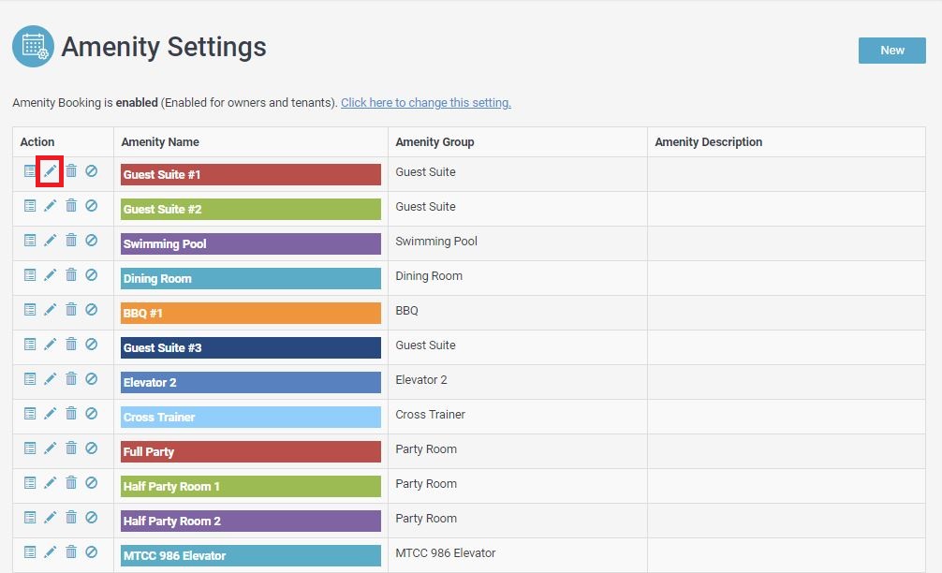Edit the BBQ #1 amenity with the pencil
Screen dimensions: 942x573
(51, 310)
